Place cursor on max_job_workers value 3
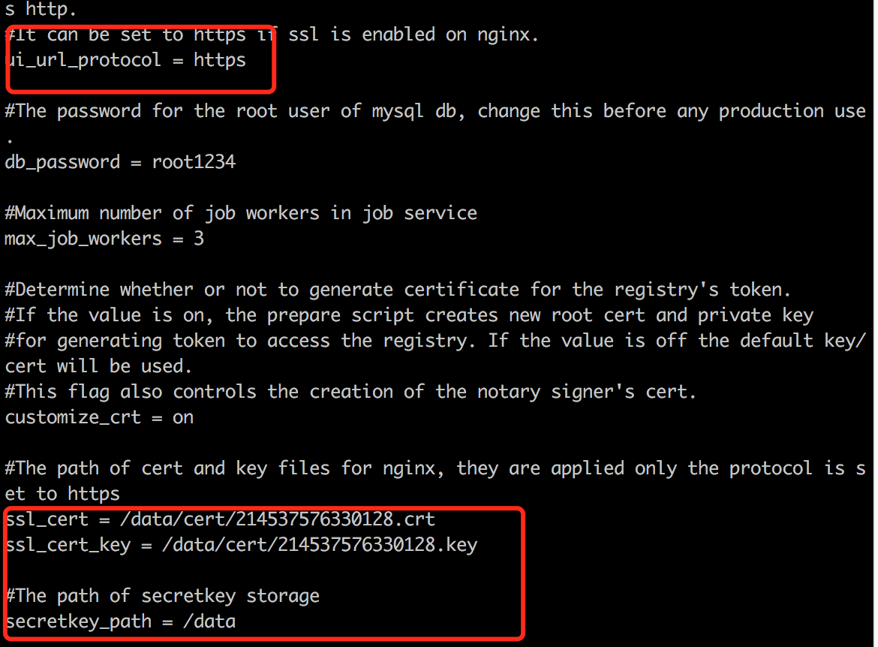 coord(199,239)
